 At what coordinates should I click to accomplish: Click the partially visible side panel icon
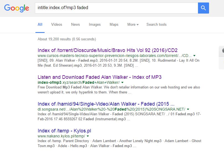pos(222,50)
